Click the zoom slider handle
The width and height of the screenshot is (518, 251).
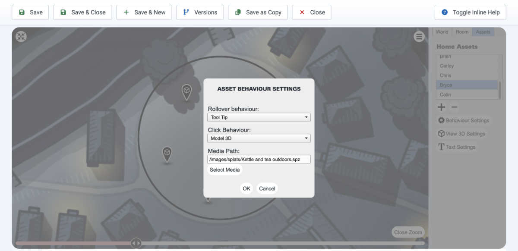tap(136, 243)
